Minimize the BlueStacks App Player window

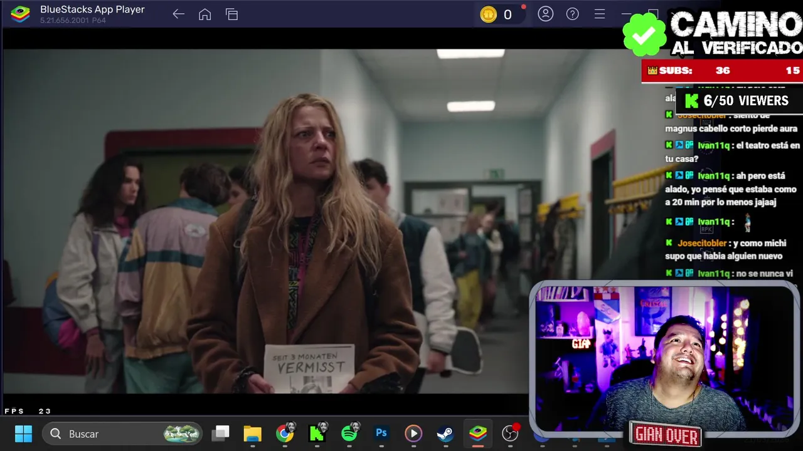[626, 14]
